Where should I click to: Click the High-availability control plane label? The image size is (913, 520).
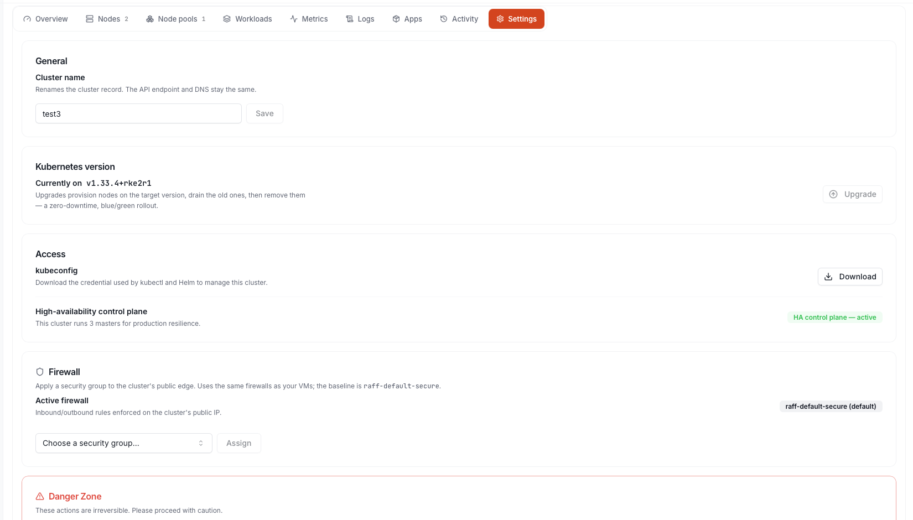pyautogui.click(x=91, y=311)
